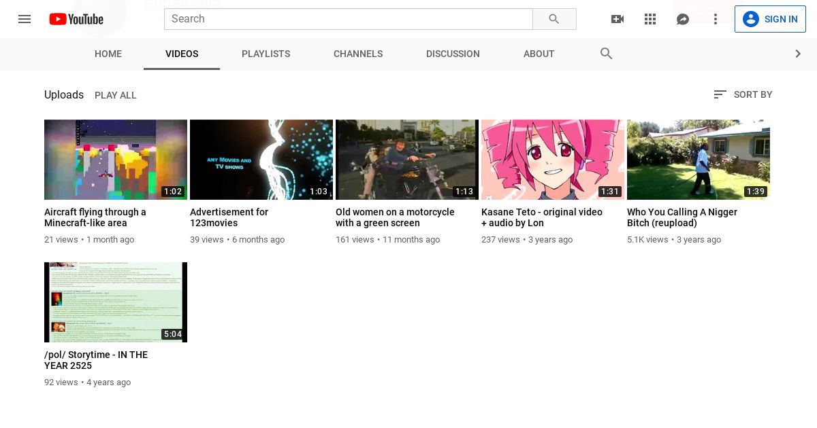The height and width of the screenshot is (428, 817).
Task: Switch to the HOME tab
Action: click(x=108, y=54)
